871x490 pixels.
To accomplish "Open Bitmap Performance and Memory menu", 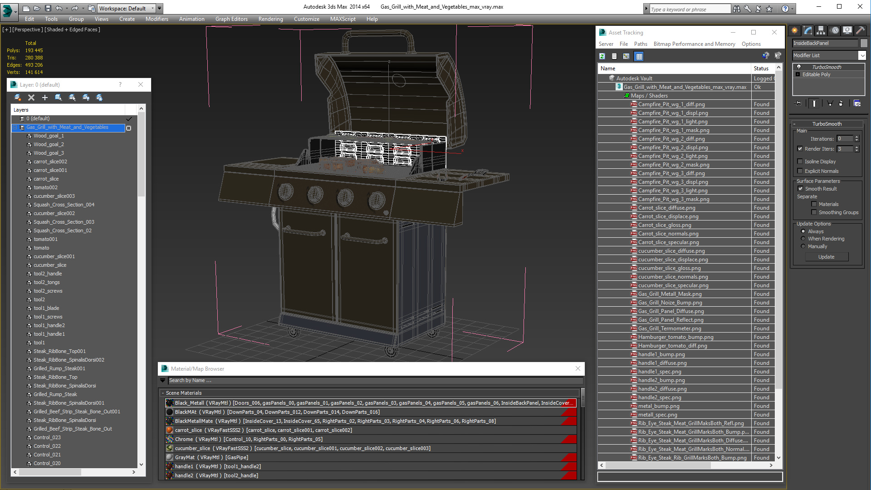I will click(694, 44).
